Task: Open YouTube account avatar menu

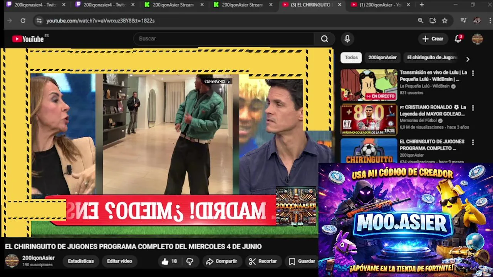Action: click(478, 39)
